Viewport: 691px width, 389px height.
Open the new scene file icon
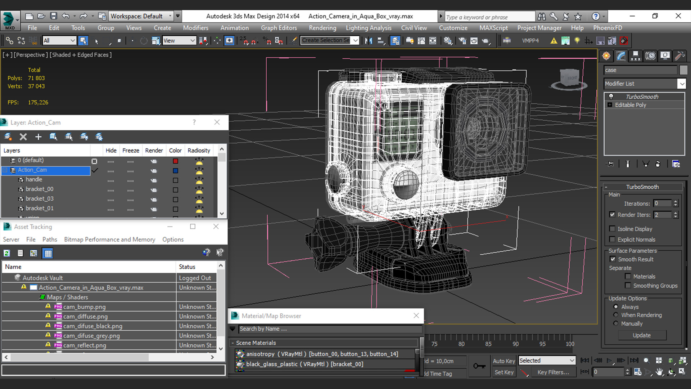coord(29,16)
